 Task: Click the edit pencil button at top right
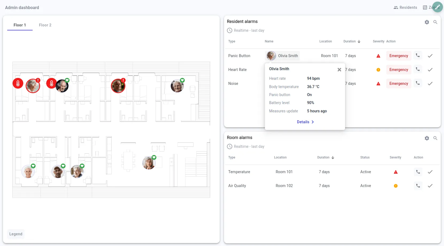[437, 7]
